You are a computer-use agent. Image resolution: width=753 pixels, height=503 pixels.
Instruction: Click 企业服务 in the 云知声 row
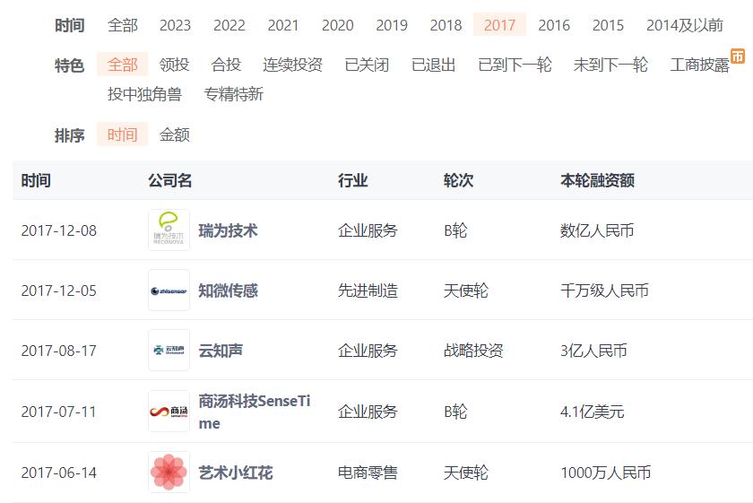click(368, 351)
